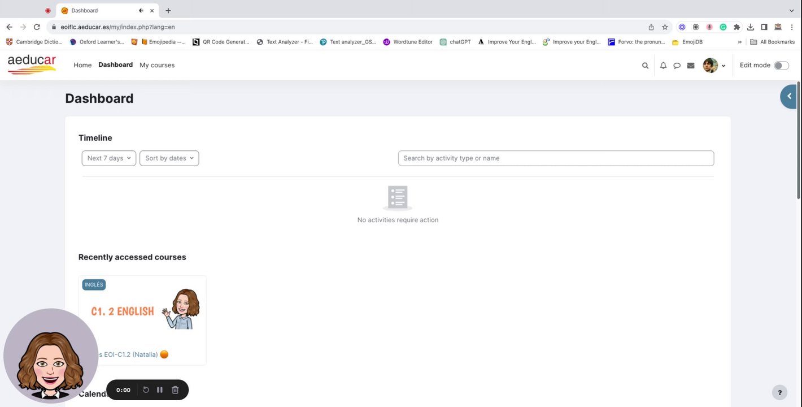Open the Text analyzer_GS bookmark

click(x=348, y=42)
